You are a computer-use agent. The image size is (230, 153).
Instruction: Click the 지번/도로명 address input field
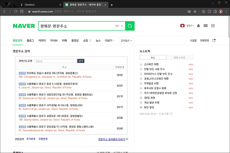pos(55,61)
